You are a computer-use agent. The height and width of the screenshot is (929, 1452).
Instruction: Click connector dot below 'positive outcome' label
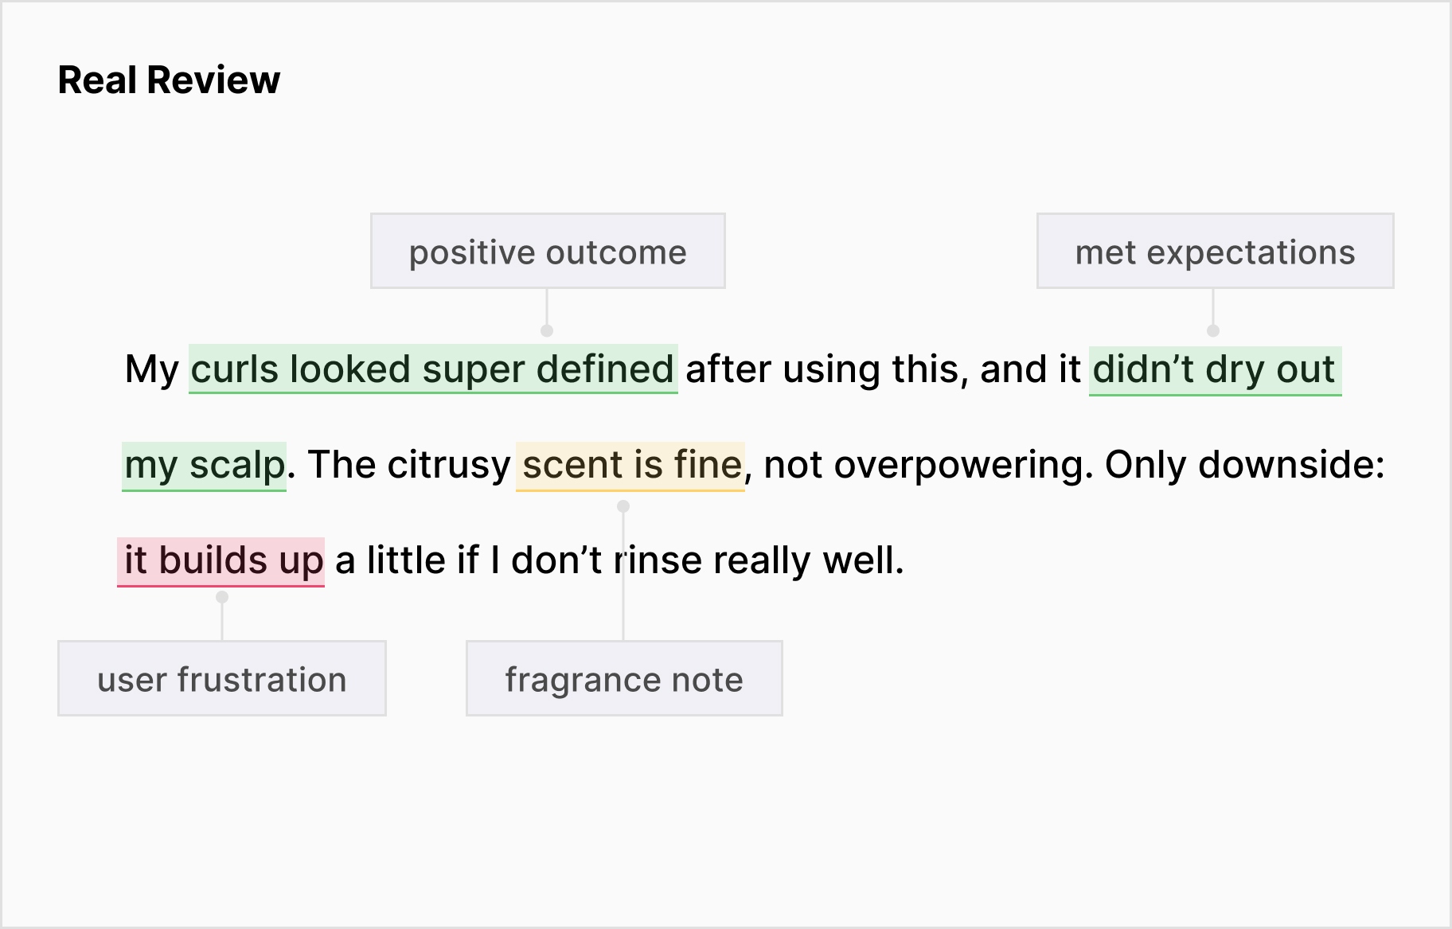[x=547, y=330]
